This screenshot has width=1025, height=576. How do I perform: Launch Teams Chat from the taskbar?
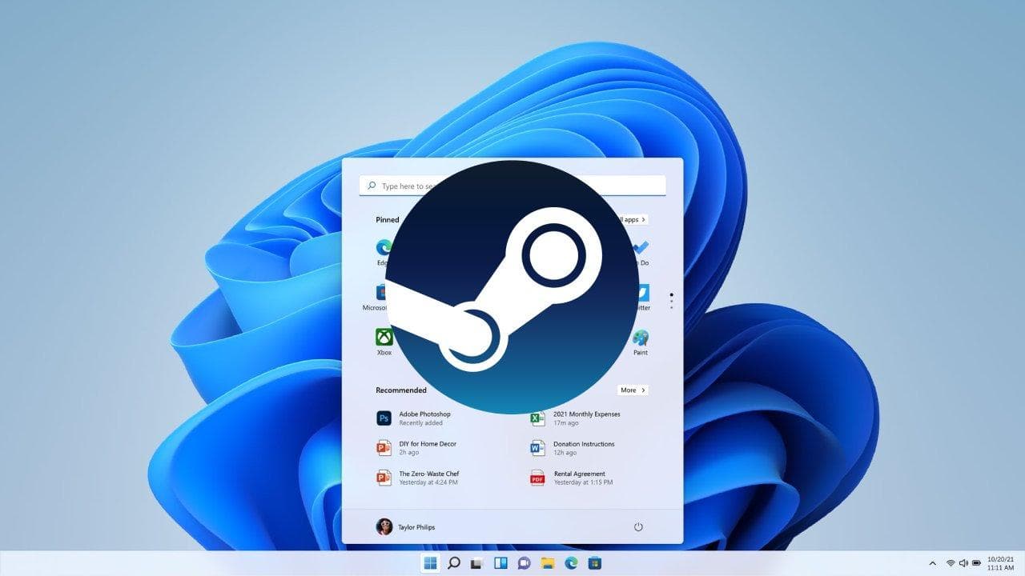525,563
